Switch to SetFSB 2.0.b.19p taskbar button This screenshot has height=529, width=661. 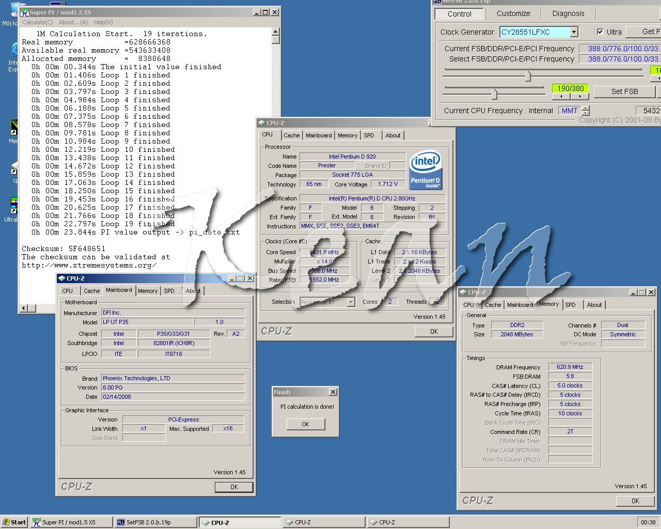155,522
